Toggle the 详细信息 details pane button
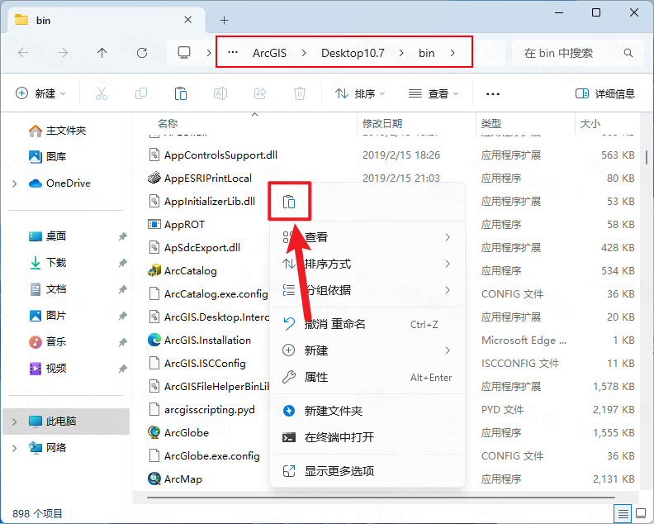The image size is (654, 524). pyautogui.click(x=604, y=93)
